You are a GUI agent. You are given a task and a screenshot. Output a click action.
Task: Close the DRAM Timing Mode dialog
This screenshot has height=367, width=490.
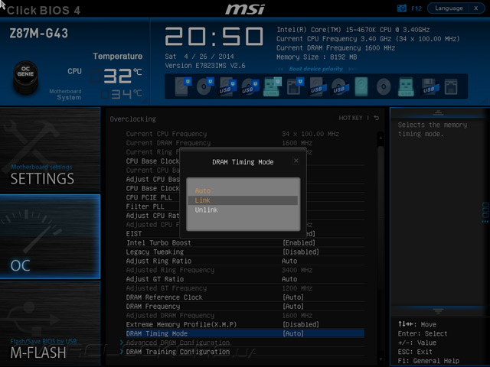click(x=296, y=161)
